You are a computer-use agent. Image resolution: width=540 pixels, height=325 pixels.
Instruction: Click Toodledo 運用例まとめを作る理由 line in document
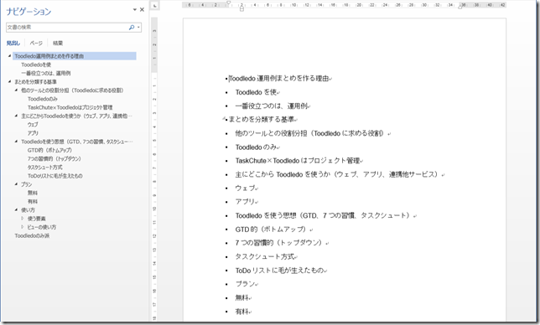[x=279, y=79]
